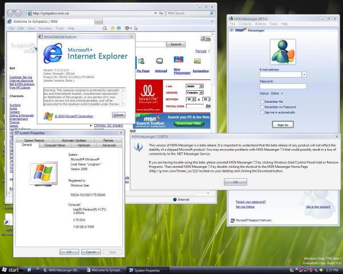Screen dimensions: 343x274
Task: Click the System Properties taskbar button
Action: coord(147,270)
